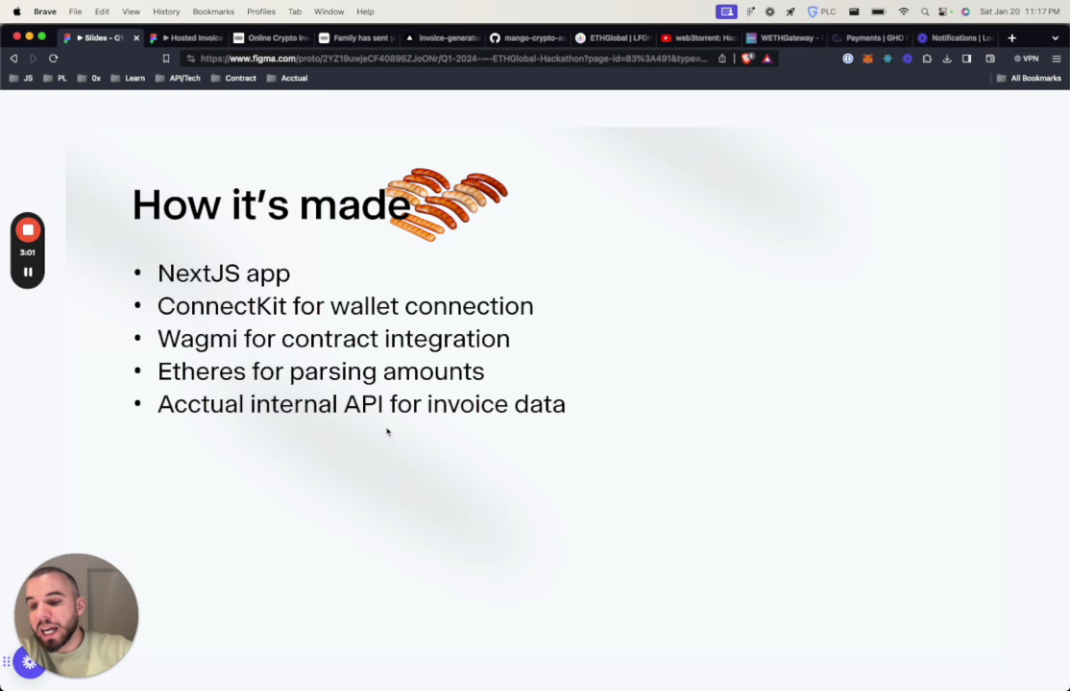Open the All Bookmarks folder
The height and width of the screenshot is (691, 1070).
click(1029, 79)
